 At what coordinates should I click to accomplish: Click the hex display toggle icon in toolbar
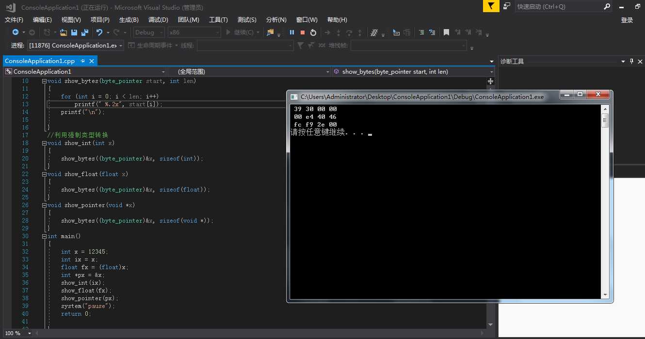tap(374, 32)
